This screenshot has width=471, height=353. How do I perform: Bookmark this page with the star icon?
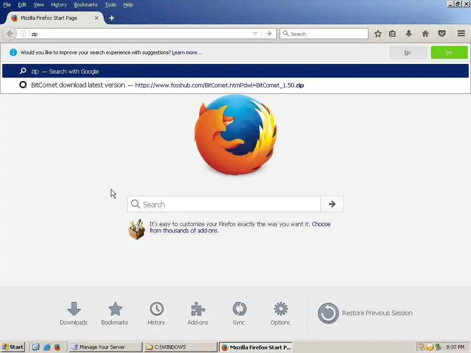click(x=378, y=34)
